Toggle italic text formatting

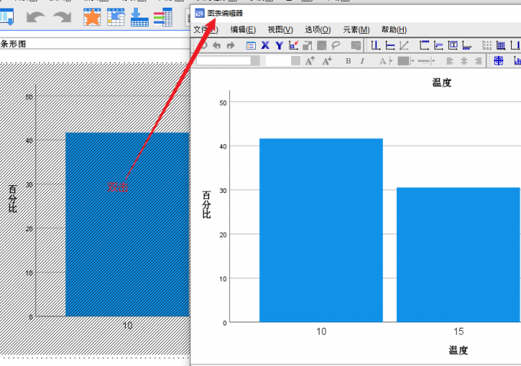coord(362,60)
